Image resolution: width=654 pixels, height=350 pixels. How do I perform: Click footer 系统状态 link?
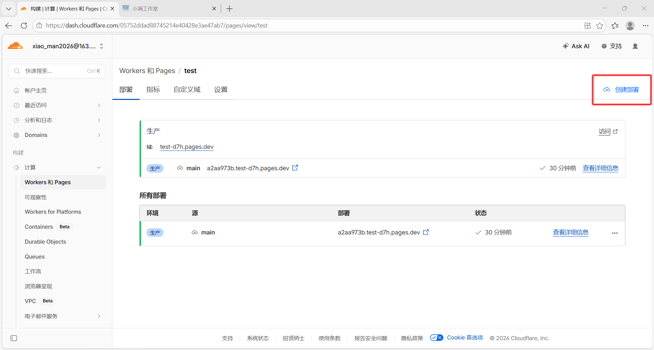tap(258, 338)
